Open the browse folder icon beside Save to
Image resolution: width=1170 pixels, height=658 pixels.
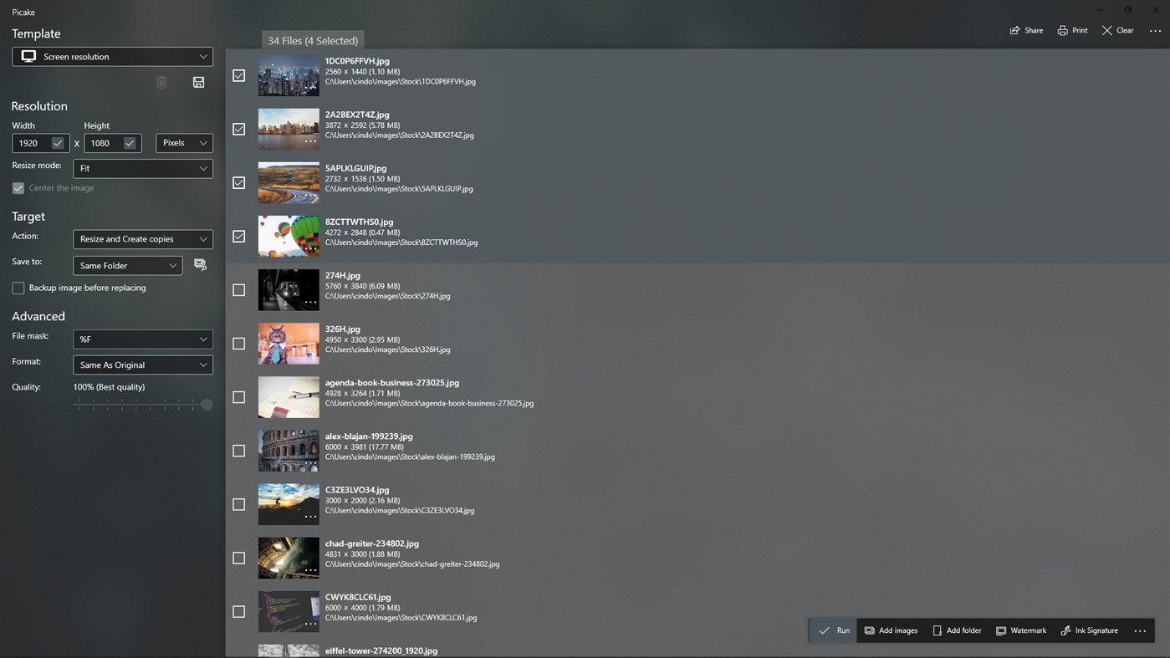click(200, 264)
